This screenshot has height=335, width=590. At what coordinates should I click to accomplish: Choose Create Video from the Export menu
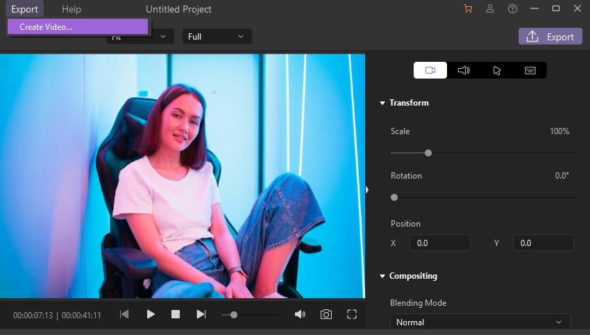(x=78, y=26)
